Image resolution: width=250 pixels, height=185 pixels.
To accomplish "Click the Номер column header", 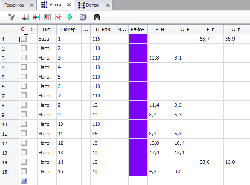I will coord(69,29).
